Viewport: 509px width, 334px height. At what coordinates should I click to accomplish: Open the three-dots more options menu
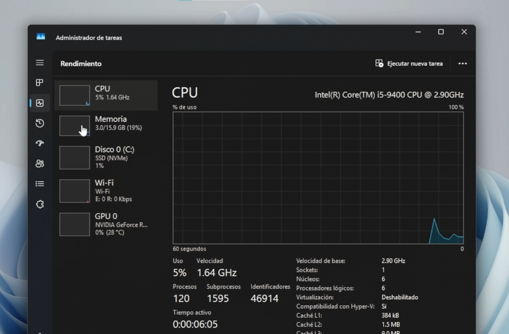tap(462, 64)
